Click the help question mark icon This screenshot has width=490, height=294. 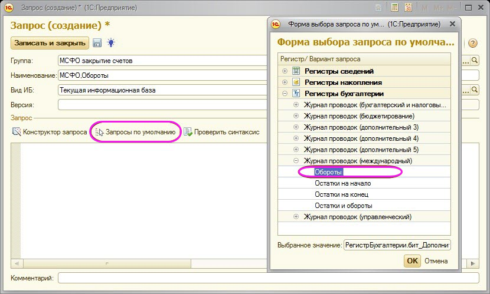click(x=472, y=44)
